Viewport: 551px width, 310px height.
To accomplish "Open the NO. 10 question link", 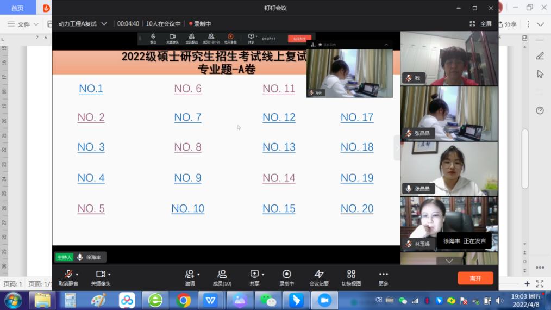I will pos(187,208).
